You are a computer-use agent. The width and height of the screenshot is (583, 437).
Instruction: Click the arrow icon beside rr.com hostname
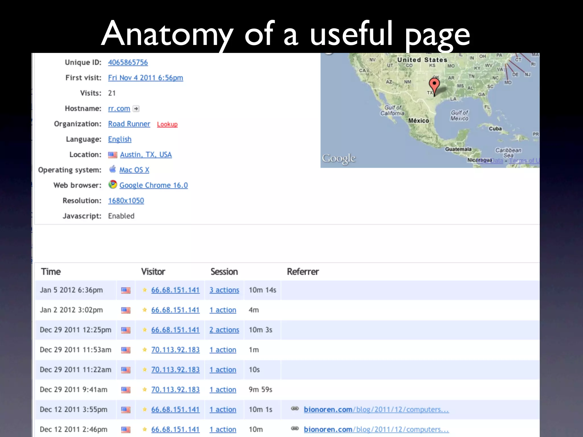(x=136, y=109)
